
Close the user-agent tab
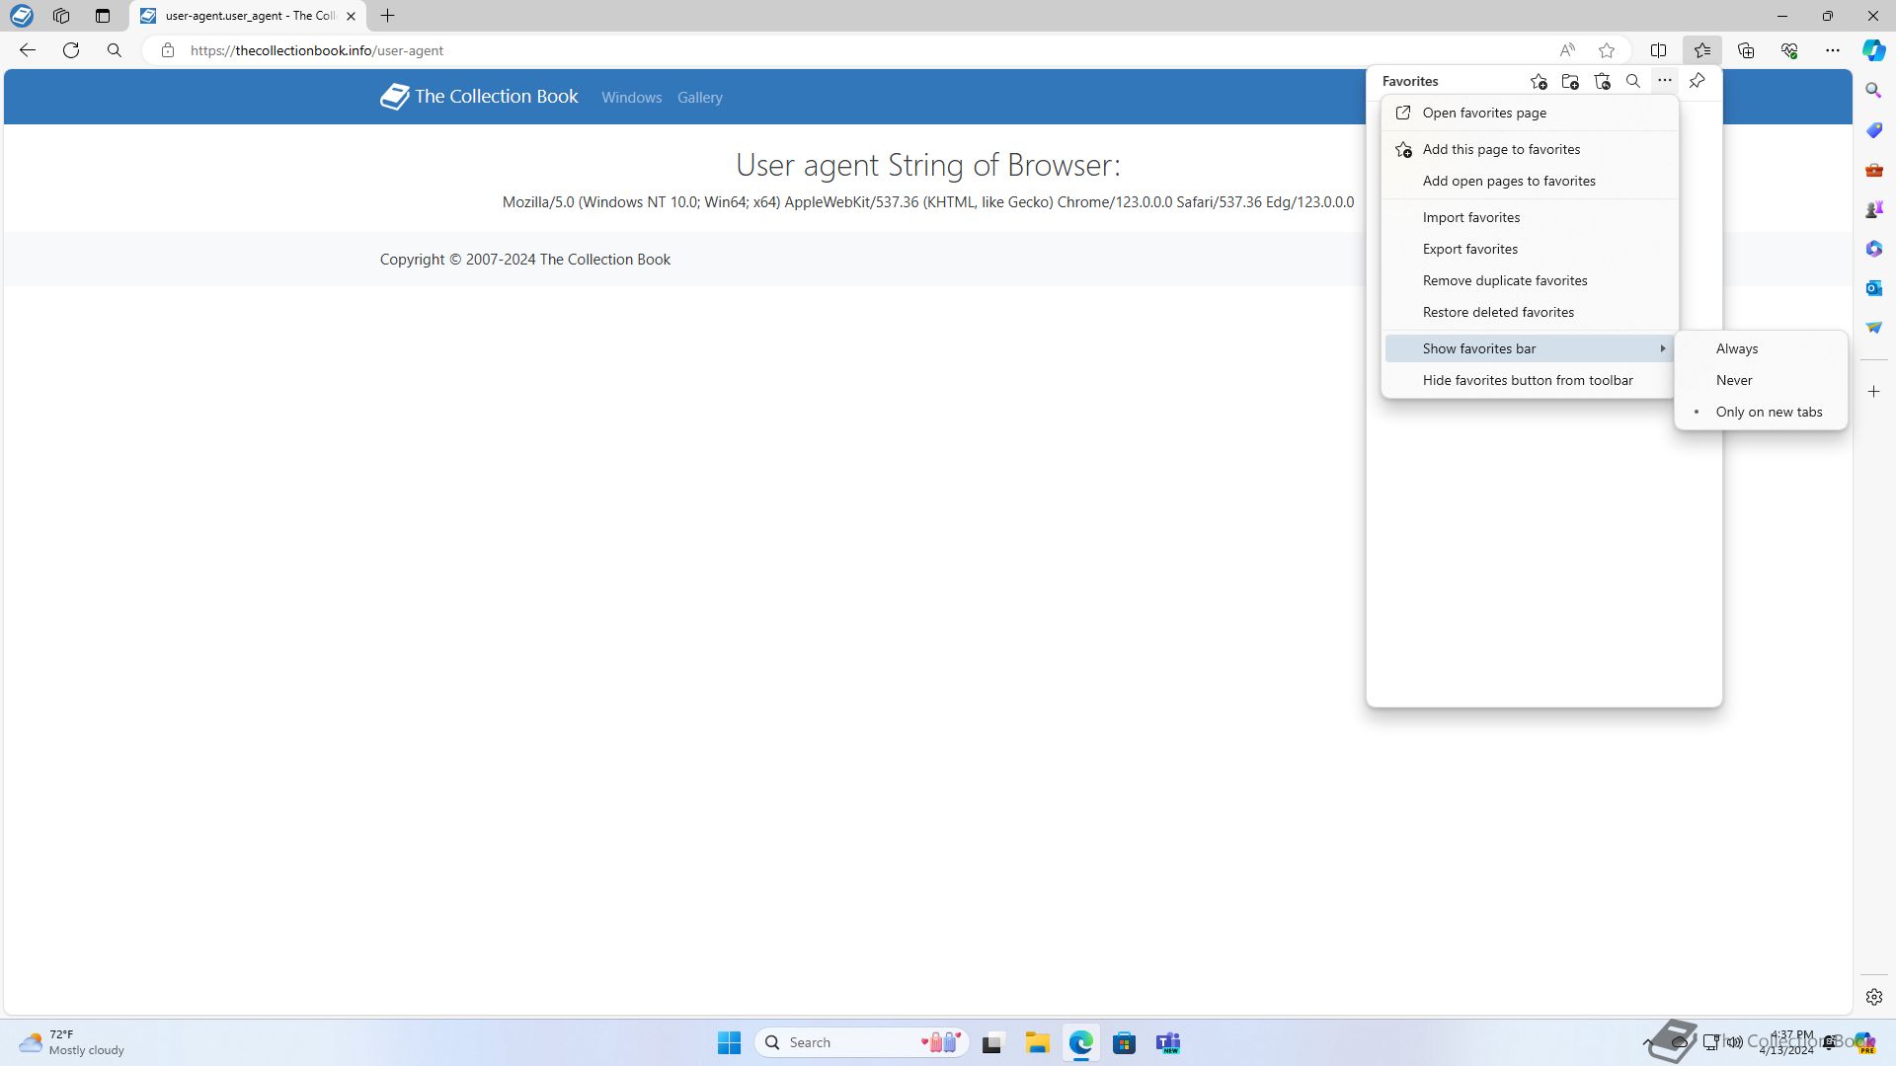351,16
